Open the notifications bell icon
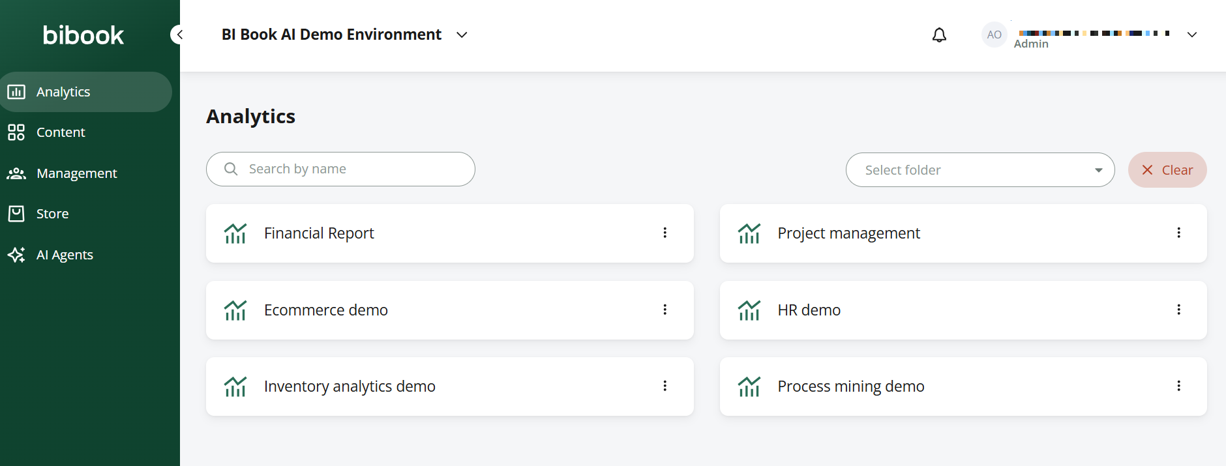Screen dimensions: 1226x466 pos(939,35)
